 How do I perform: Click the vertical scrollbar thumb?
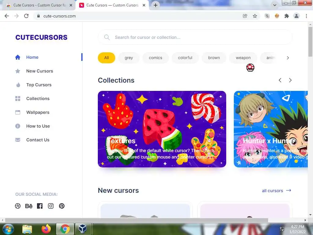point(310,42)
